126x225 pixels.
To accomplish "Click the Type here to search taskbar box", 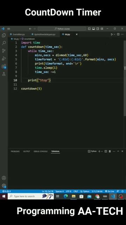I will coord(31,196).
